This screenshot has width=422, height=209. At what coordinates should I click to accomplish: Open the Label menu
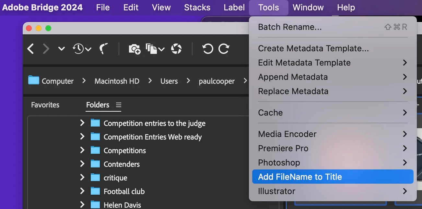[x=234, y=7]
